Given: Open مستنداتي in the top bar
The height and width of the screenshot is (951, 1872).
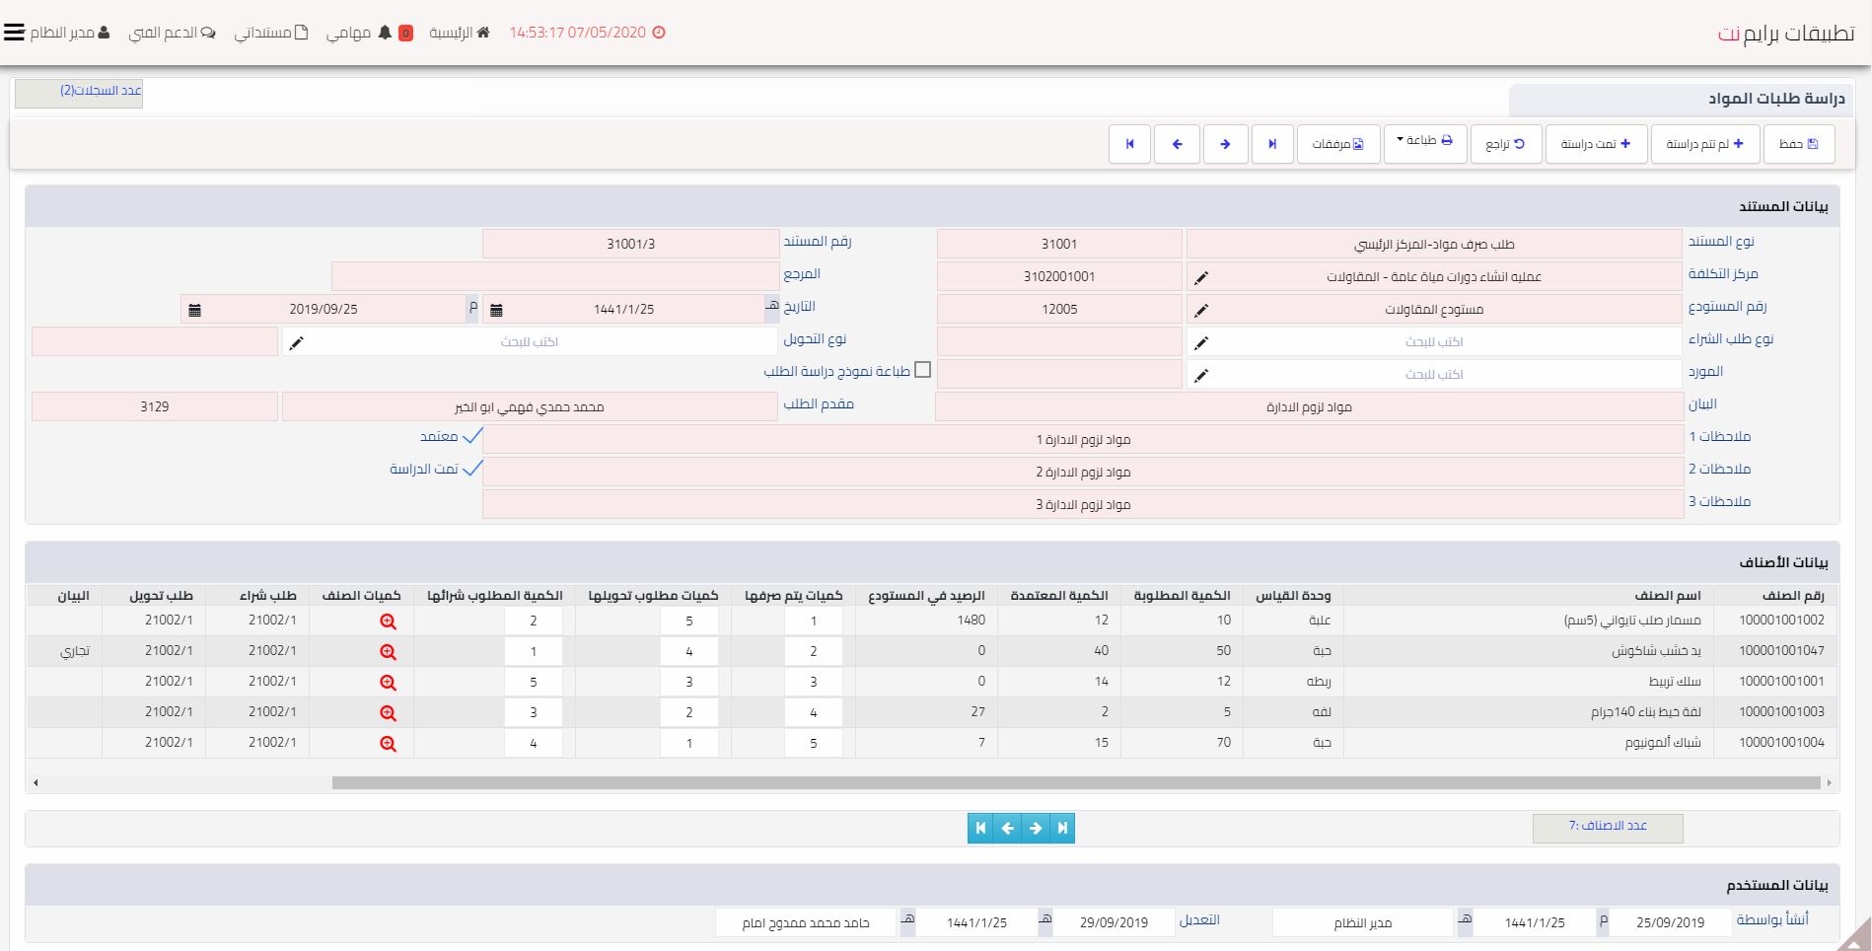Looking at the screenshot, I should pyautogui.click(x=270, y=33).
